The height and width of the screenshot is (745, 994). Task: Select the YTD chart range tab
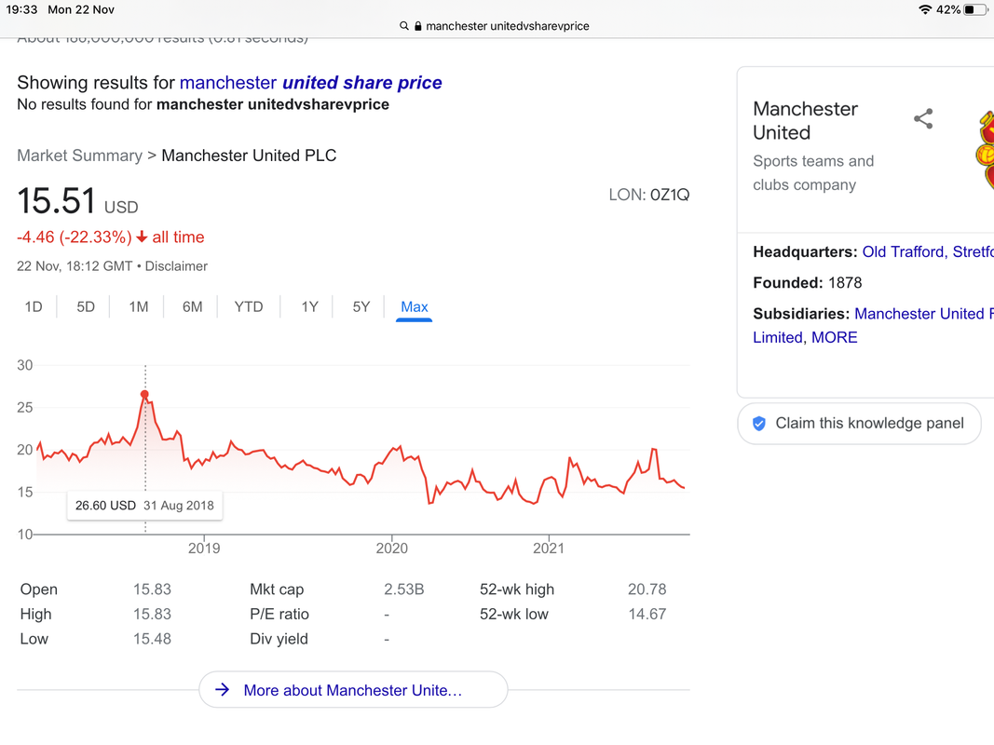tap(249, 307)
